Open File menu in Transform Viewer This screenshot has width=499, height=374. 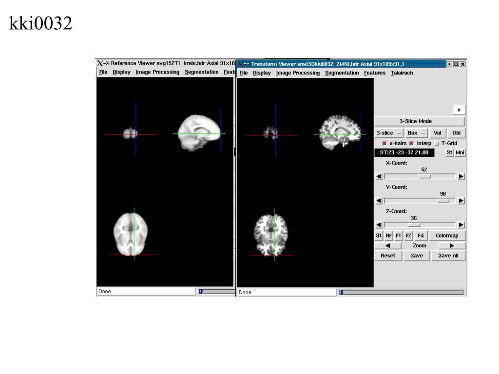pyautogui.click(x=244, y=73)
